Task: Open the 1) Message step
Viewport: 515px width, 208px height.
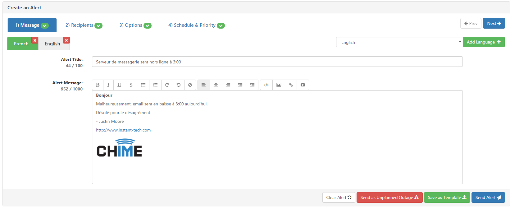Action: click(x=32, y=25)
